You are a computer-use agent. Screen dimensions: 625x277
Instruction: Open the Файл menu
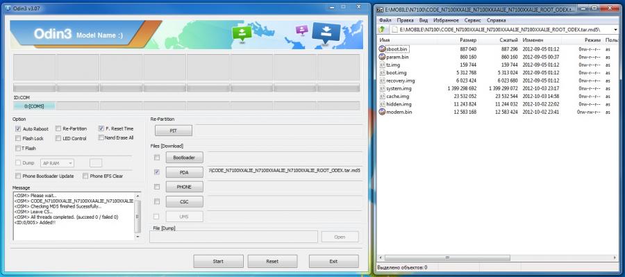(385, 20)
